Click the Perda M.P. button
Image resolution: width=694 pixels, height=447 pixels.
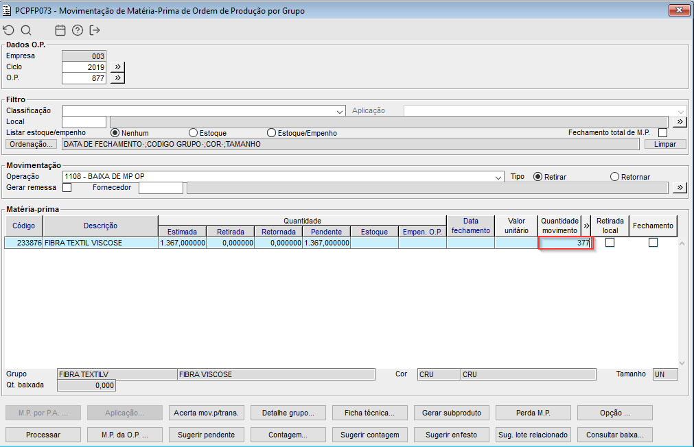533,413
